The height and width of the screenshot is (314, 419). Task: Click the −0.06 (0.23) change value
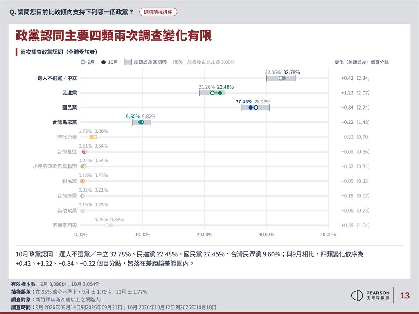pos(356,211)
